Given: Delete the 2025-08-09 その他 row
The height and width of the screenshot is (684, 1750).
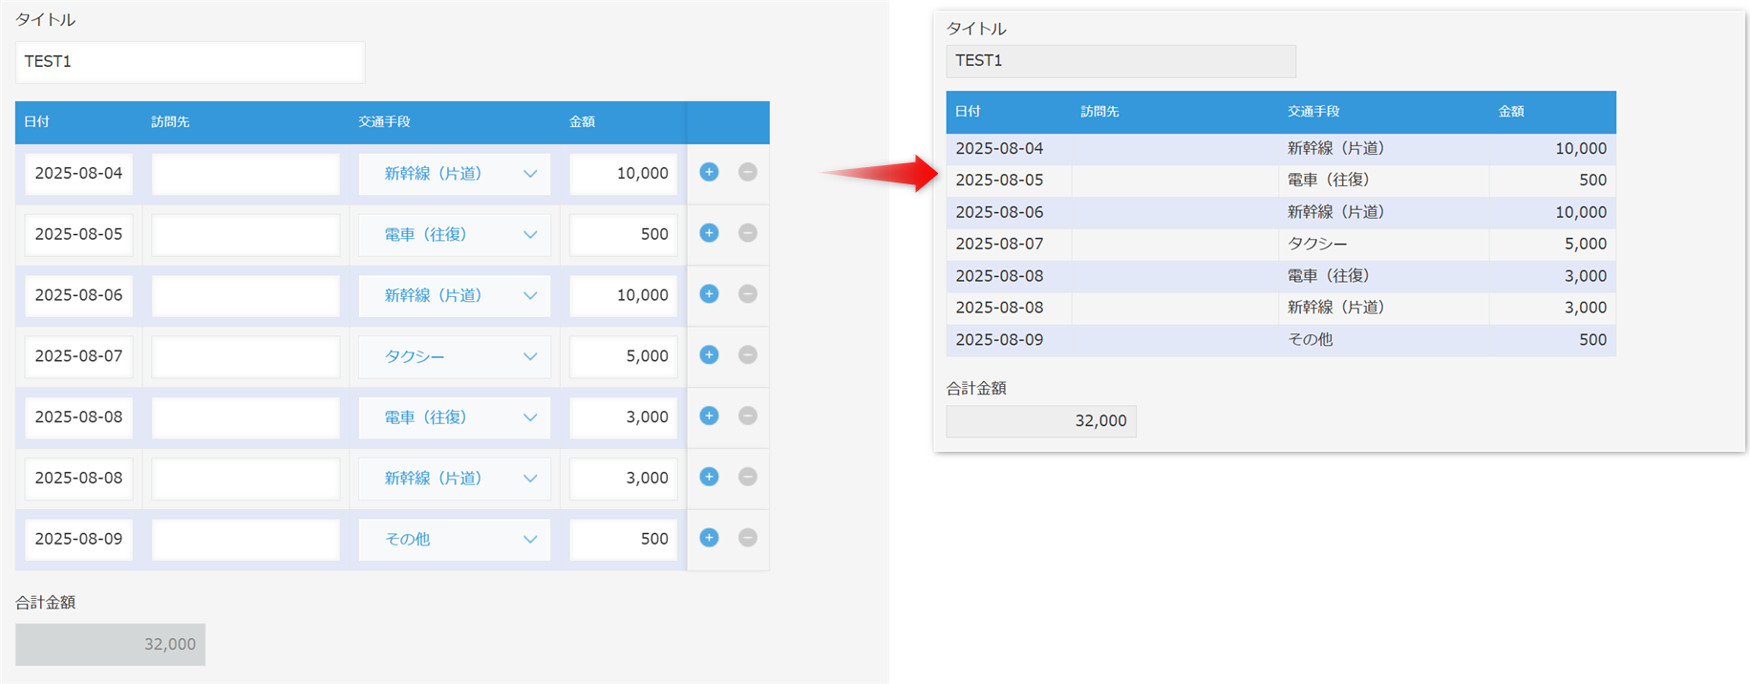Looking at the screenshot, I should pyautogui.click(x=748, y=538).
